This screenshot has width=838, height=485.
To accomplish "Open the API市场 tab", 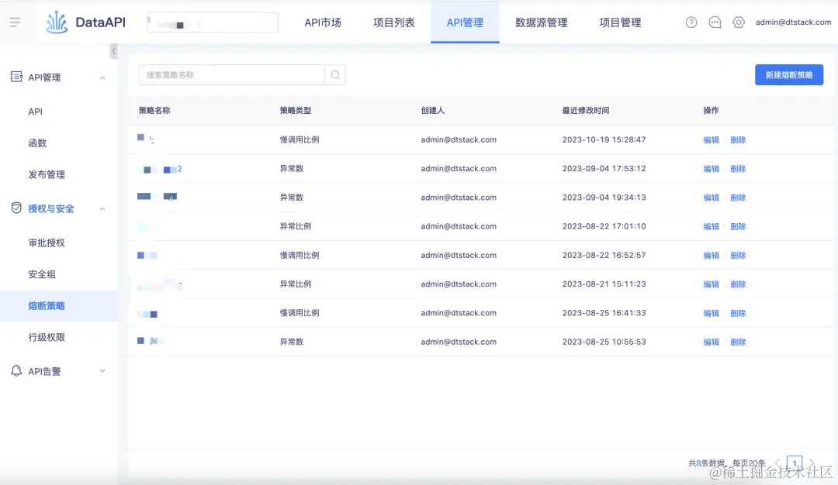I will (323, 22).
